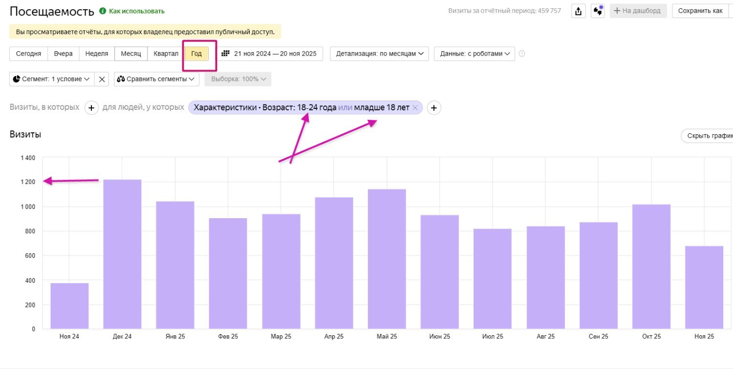
Task: Click the green info icon near title
Action: (x=103, y=11)
